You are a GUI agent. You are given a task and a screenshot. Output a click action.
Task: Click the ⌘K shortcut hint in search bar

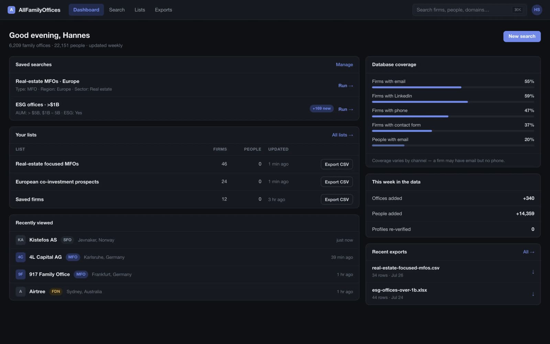tap(517, 10)
